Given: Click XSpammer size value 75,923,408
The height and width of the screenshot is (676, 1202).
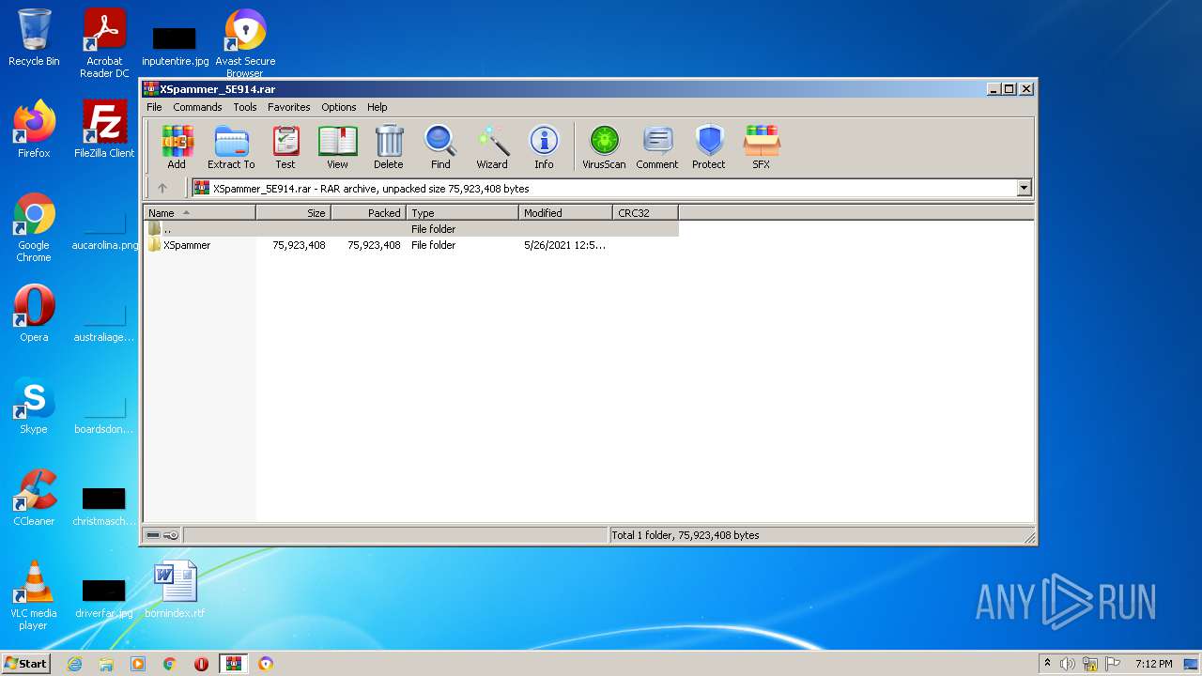Looking at the screenshot, I should 299,245.
